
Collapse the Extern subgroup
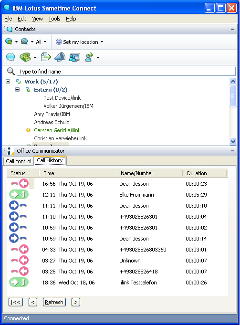17,90
